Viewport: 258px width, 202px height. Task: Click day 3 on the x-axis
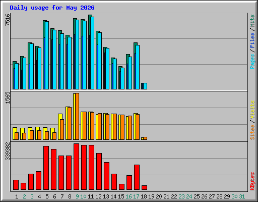pos(32,196)
